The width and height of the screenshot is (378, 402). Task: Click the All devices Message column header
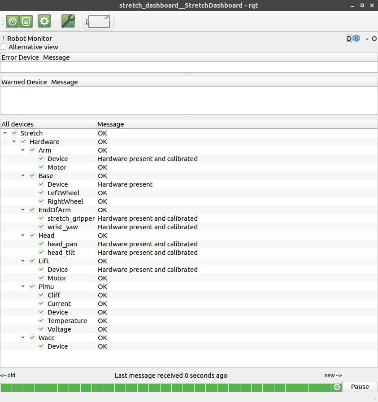(x=237, y=124)
